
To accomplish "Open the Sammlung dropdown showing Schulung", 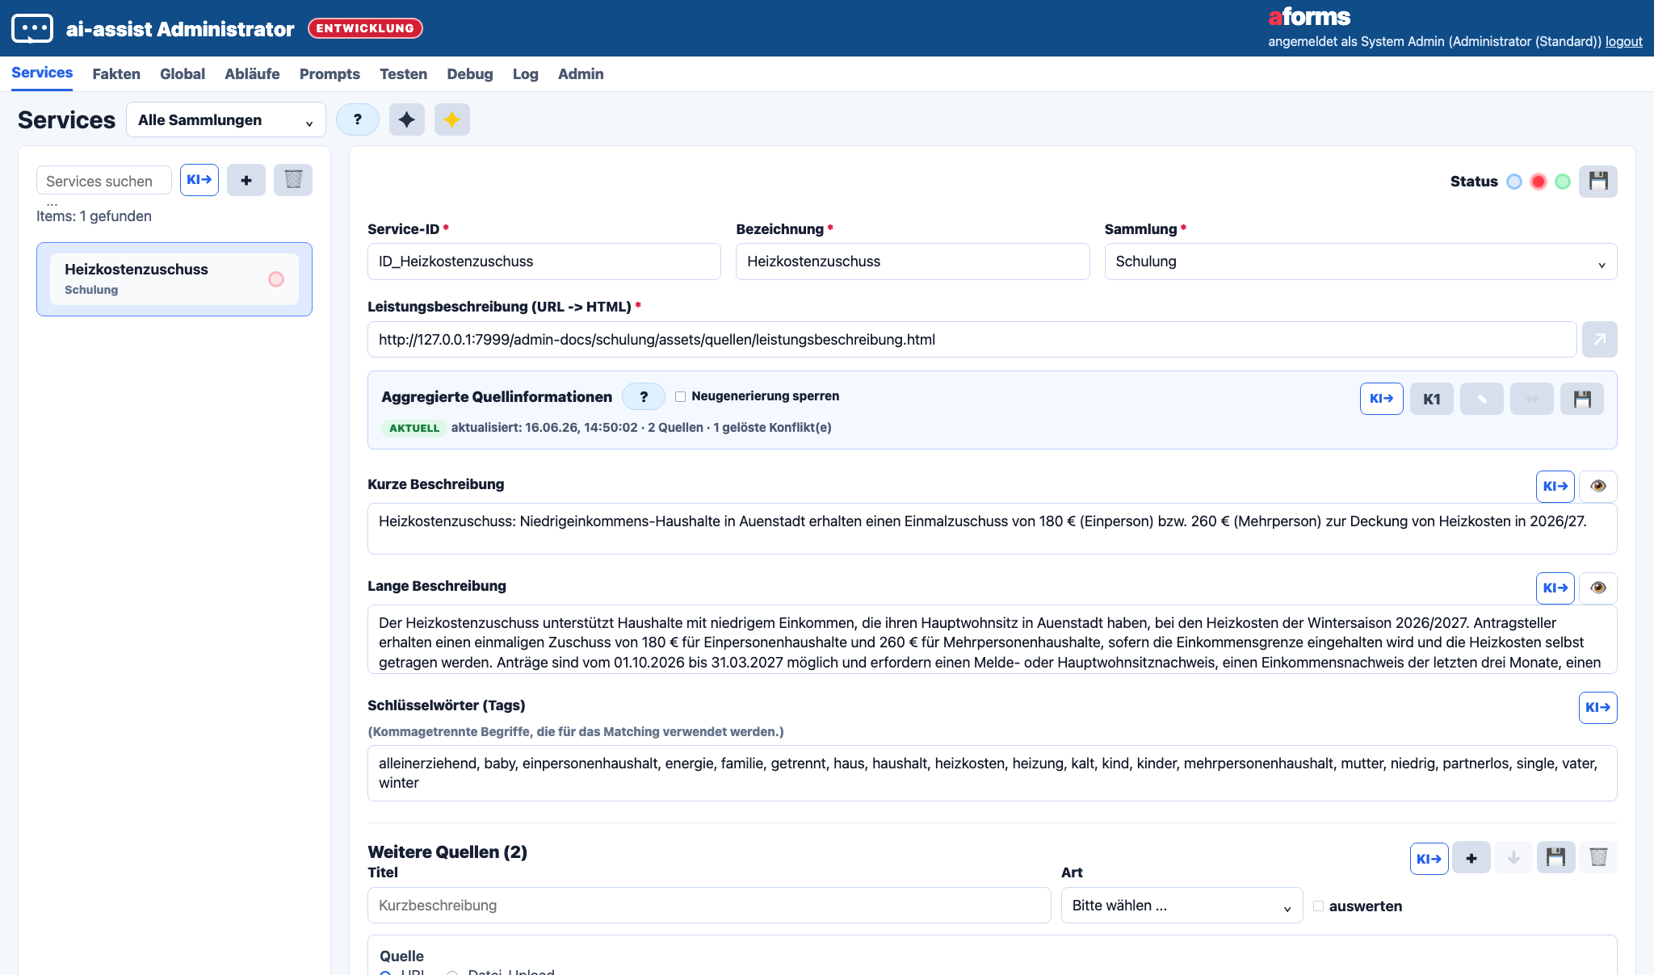I will (1361, 262).
